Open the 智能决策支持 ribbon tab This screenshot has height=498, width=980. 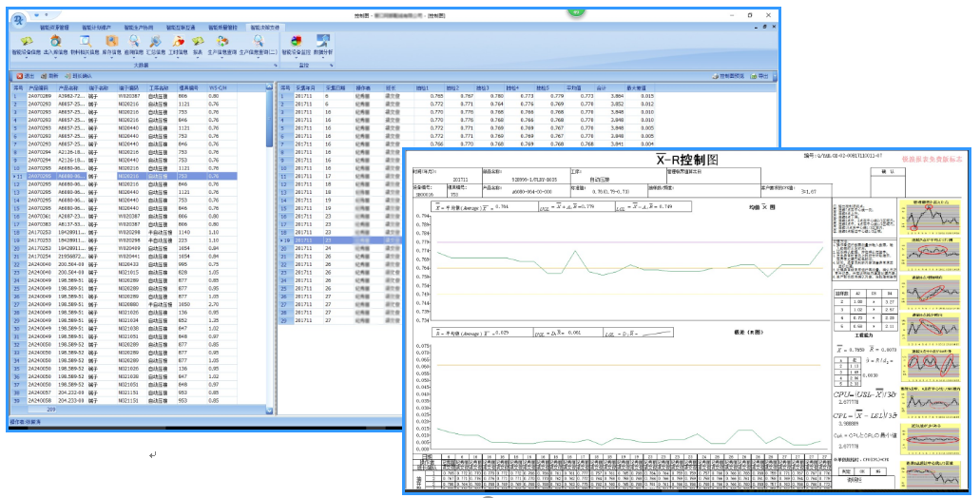263,29
